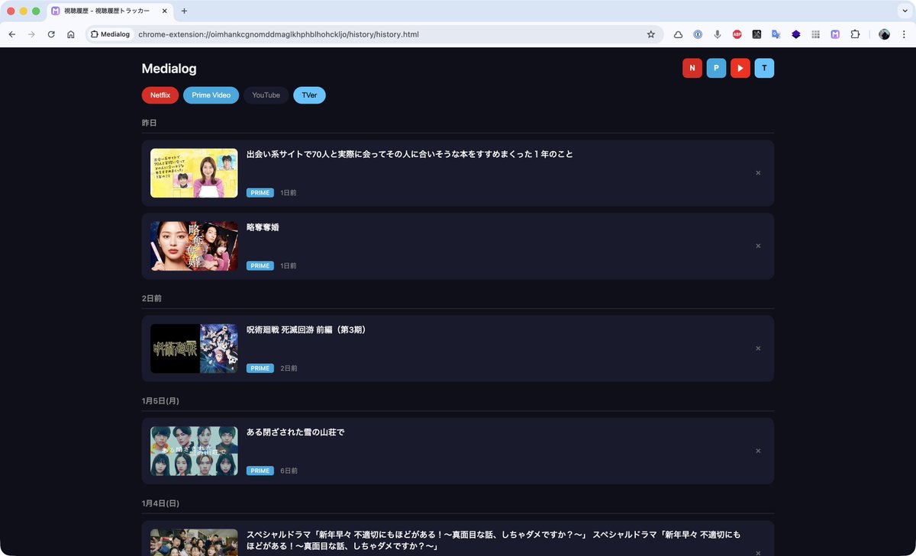916x556 pixels.
Task: Enable the Netflix filter pill
Action: (x=160, y=95)
